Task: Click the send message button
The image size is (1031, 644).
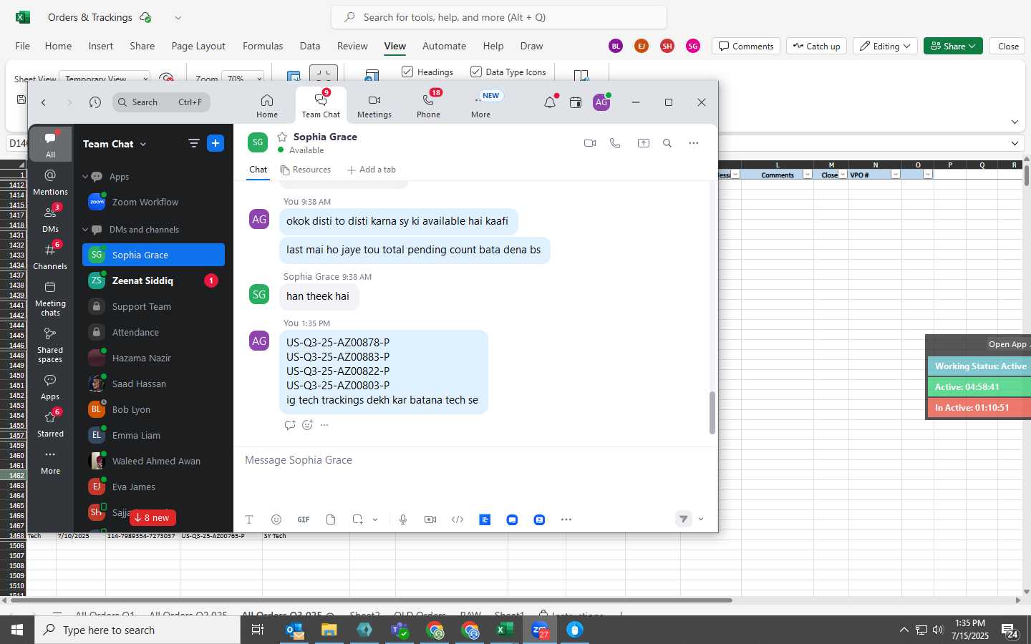Action: point(684,519)
